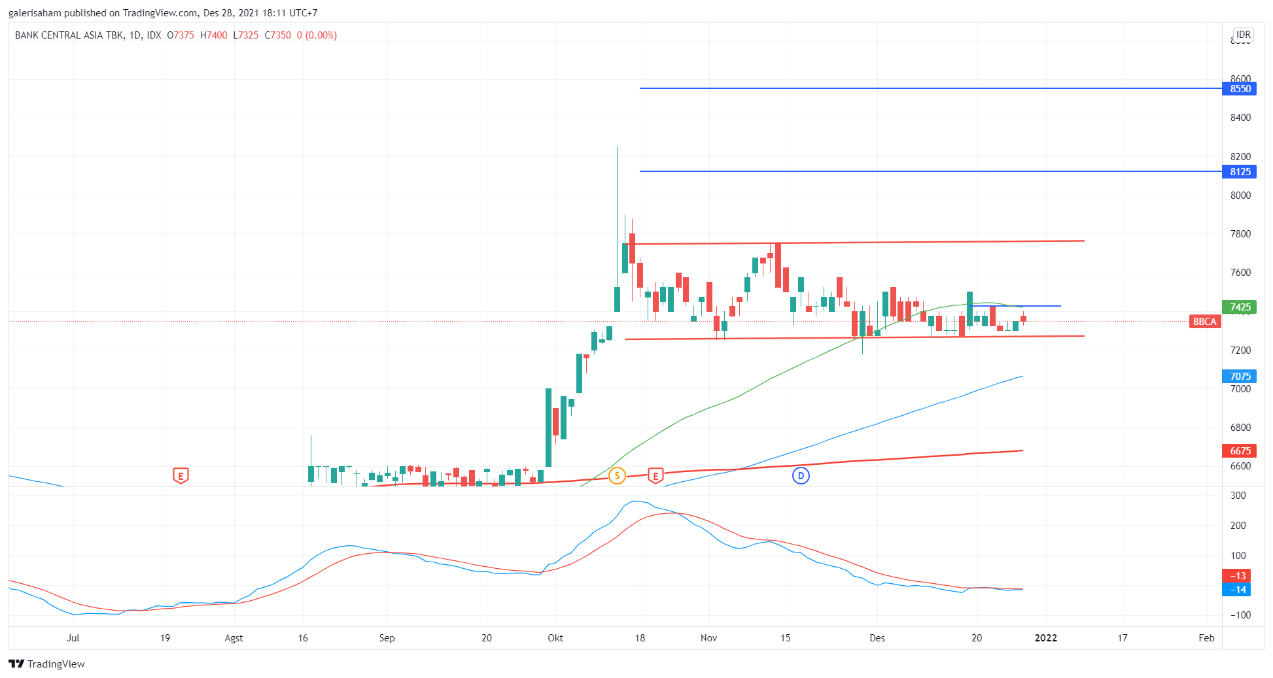This screenshot has height=678, width=1273.
Task: Click the close value C7350
Action: (278, 35)
